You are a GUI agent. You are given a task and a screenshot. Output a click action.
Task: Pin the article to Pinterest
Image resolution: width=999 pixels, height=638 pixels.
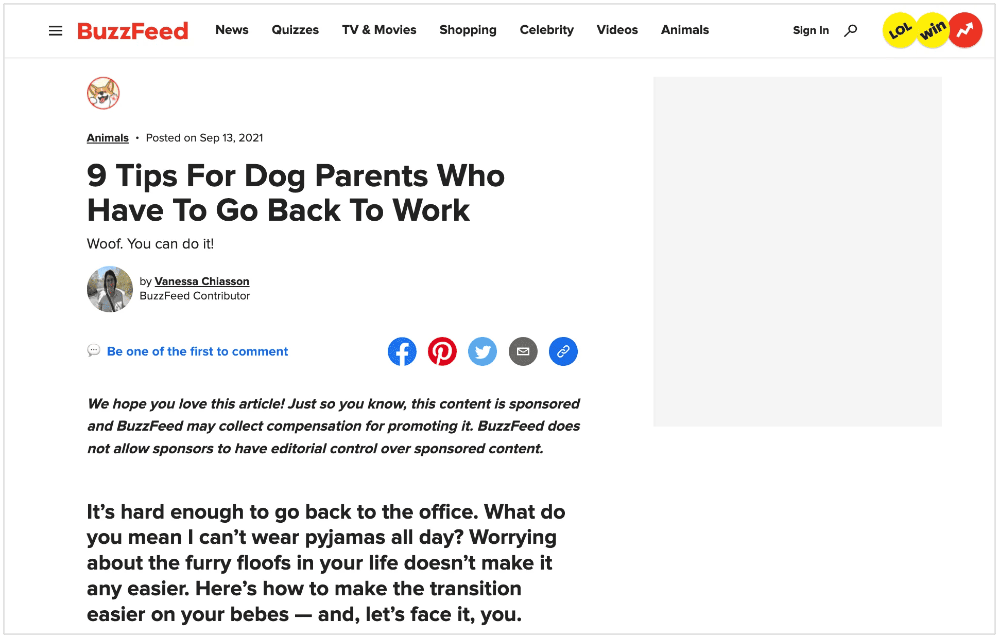442,351
